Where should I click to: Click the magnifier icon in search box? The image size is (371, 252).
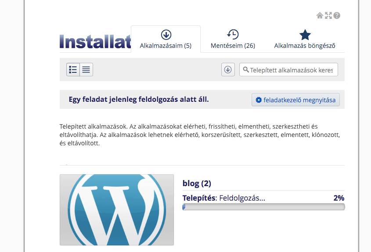coord(246,69)
